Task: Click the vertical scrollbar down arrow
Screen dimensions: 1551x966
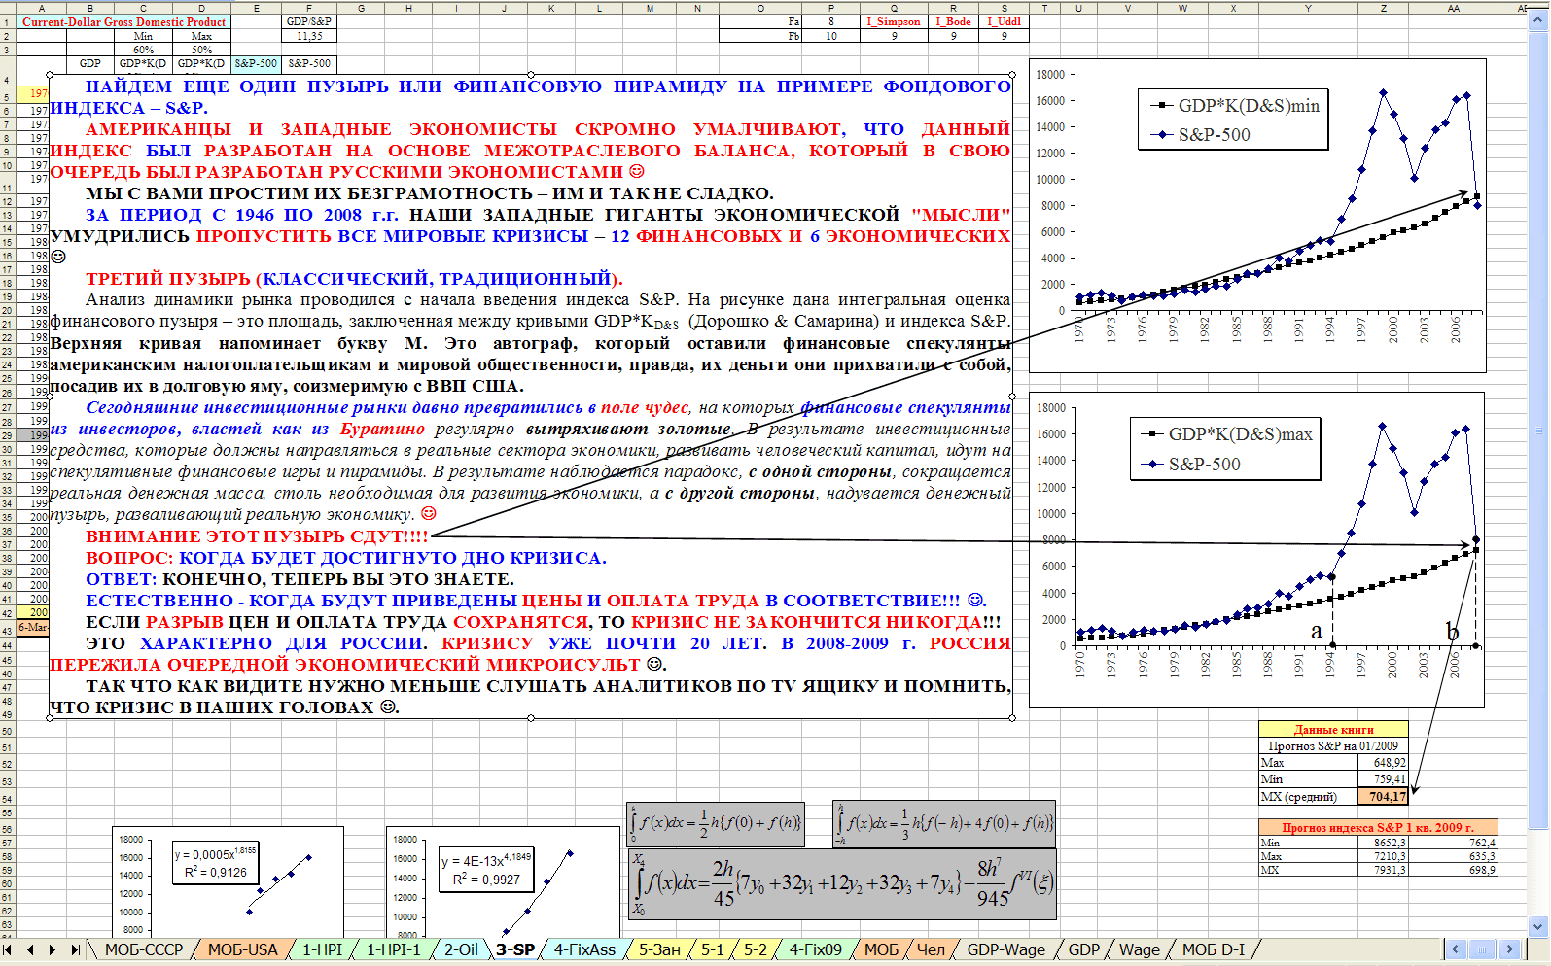Action: (1538, 926)
